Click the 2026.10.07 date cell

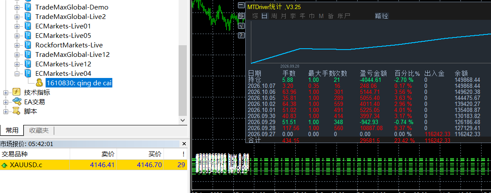coord(262,86)
